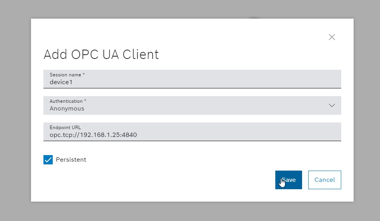Click empty space right of Session name value
Screen dimensions: 380x221
click(206, 82)
